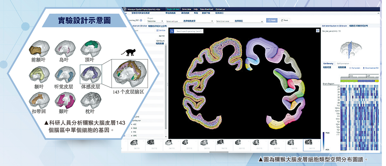Viewport: 386px width, 166px height.
Task: Open the Select brain area dropdown
Action: coord(239,21)
